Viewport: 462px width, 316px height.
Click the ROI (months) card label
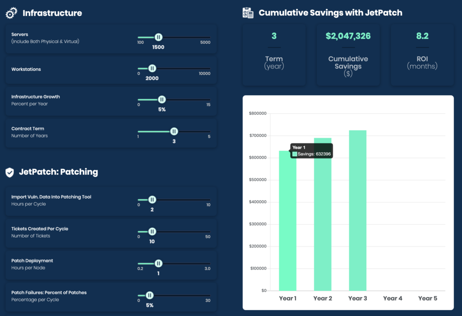[x=422, y=62]
